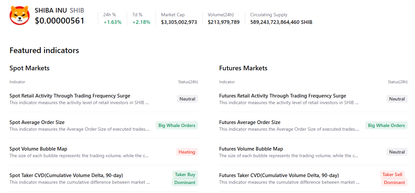Viewport: 415px width, 193px height.
Task: Click the Futures Volume Bubble Map Neutral badge
Action: [x=397, y=152]
